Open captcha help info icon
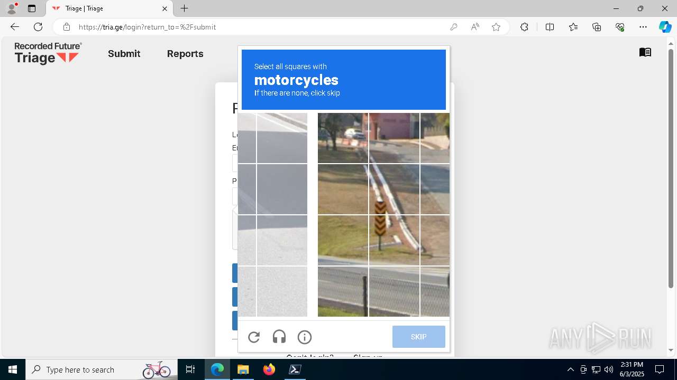The width and height of the screenshot is (677, 380). (305, 337)
